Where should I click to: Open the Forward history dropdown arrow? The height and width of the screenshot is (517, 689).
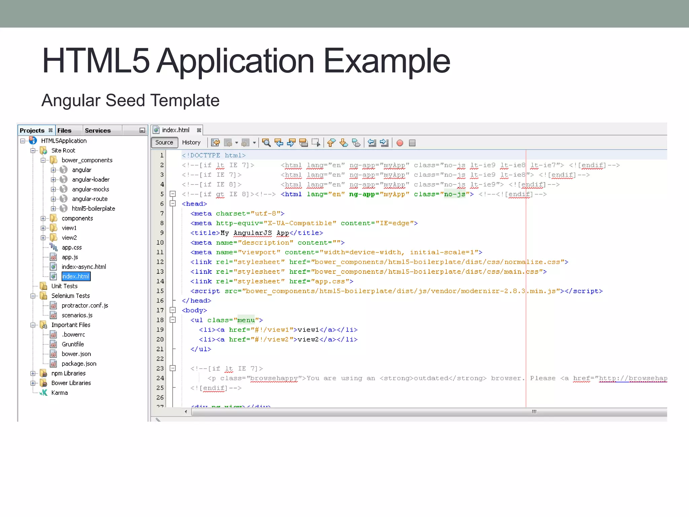(x=254, y=143)
